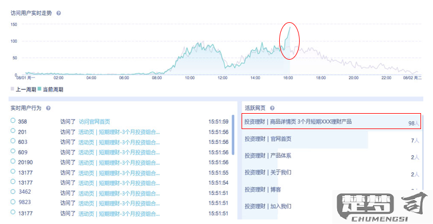Toggle the 当前周期 legend series
The height and width of the screenshot is (224, 433).
click(51, 89)
